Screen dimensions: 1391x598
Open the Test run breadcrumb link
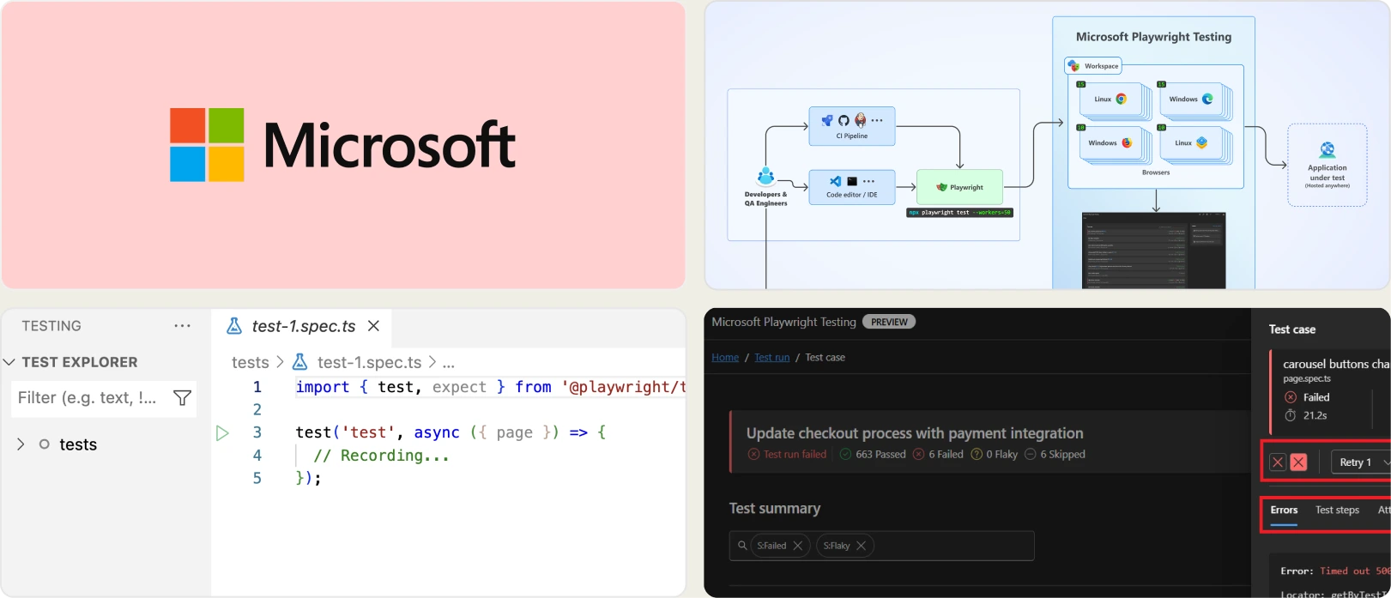771,357
